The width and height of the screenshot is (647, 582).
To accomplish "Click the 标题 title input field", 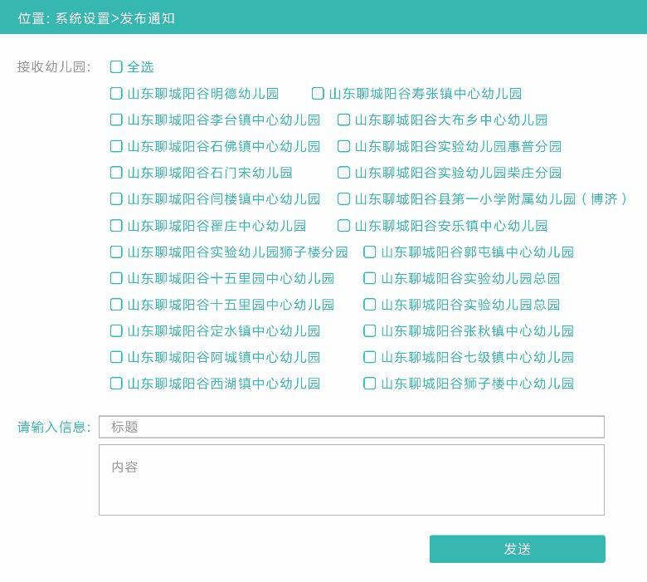I will (x=352, y=427).
